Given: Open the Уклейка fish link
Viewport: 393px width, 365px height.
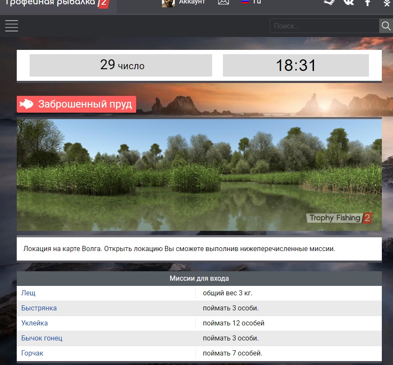Looking at the screenshot, I should [35, 323].
